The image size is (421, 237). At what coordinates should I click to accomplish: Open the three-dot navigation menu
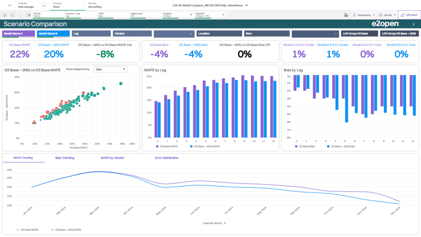(x=9, y=5)
